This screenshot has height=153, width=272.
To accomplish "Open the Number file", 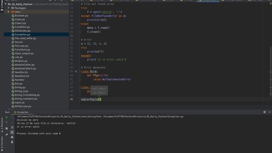I will pyautogui.click(x=19, y=80).
